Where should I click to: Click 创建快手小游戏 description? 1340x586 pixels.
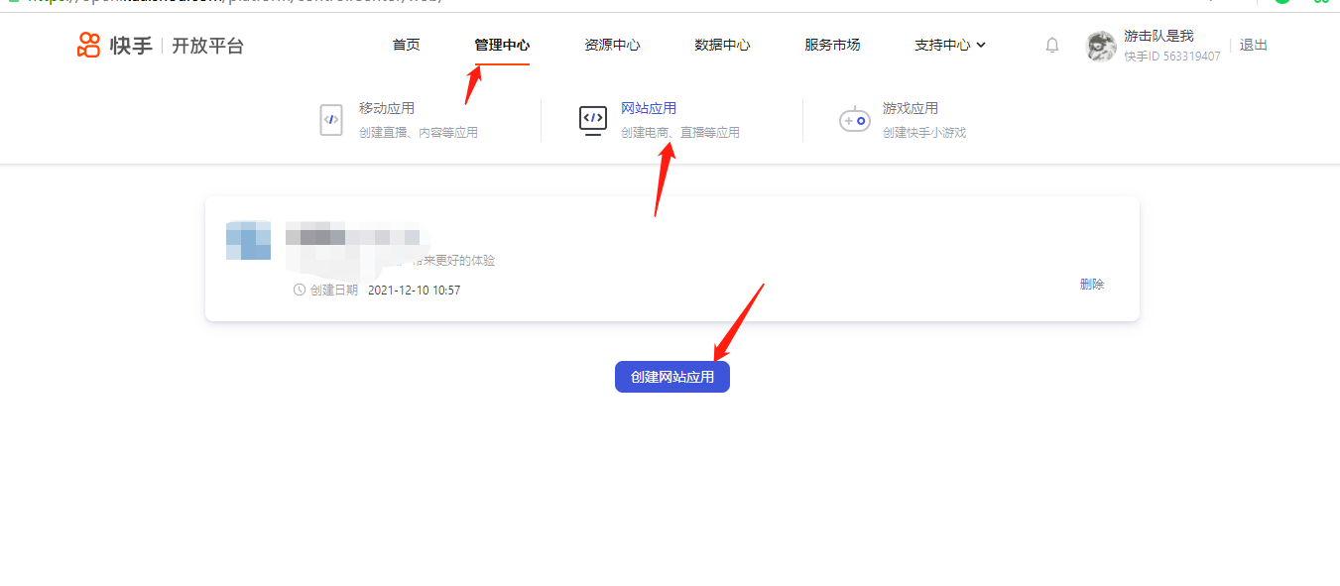pos(924,133)
